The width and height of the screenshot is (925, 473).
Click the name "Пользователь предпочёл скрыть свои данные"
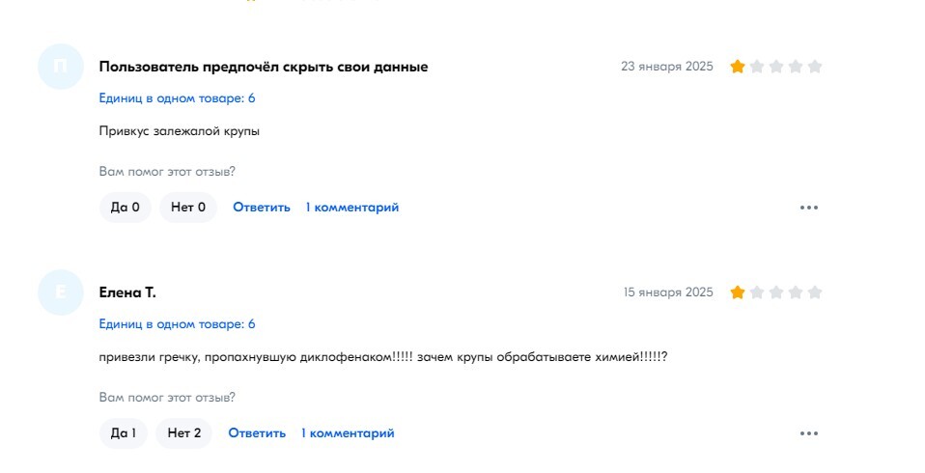tap(264, 67)
